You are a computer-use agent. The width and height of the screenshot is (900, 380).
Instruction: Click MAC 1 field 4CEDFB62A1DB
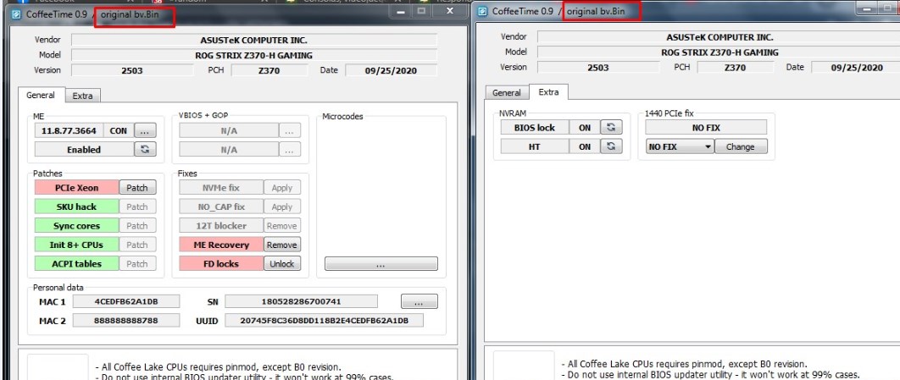126,301
